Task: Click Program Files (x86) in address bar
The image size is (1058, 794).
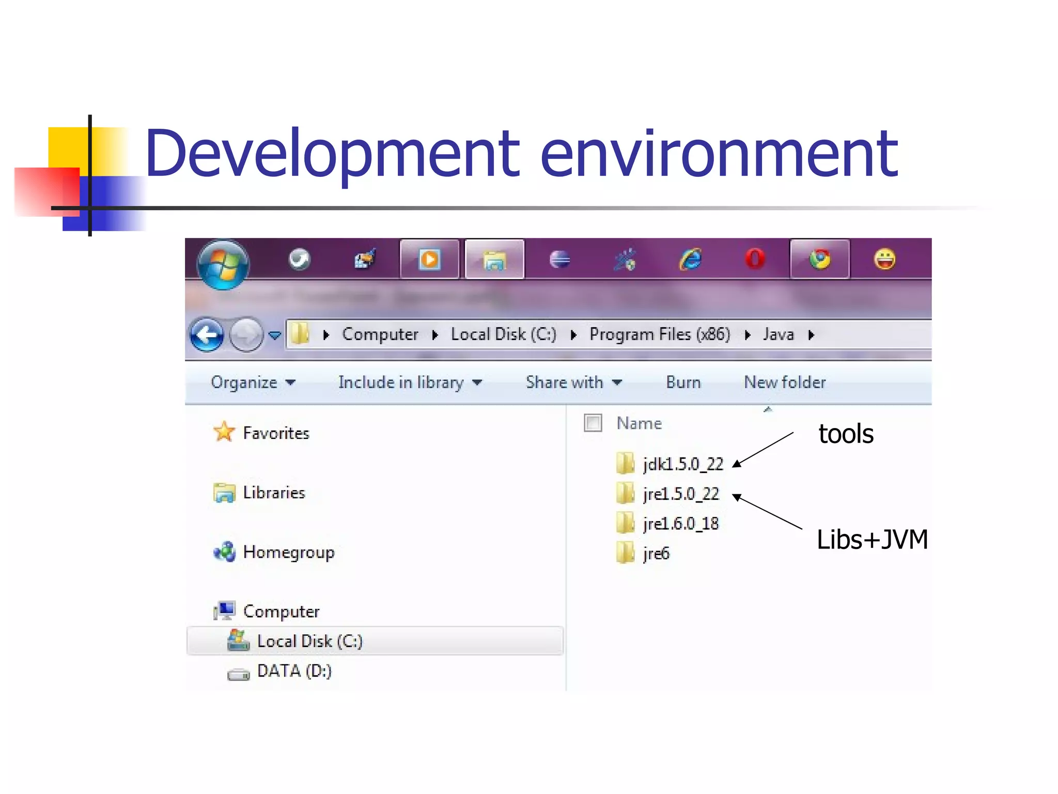Action: [x=659, y=334]
